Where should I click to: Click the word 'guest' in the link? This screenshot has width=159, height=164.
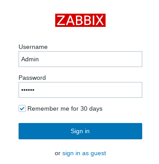[x=98, y=153]
